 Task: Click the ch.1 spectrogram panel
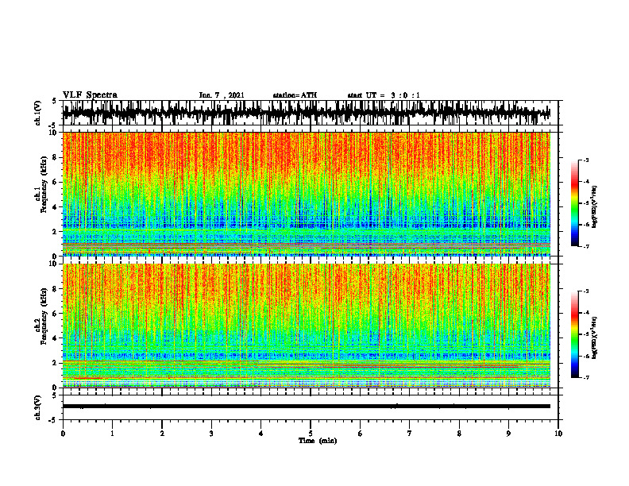307,194
